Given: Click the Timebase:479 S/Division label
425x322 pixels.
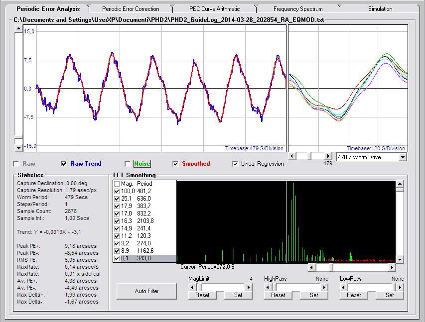Looking at the screenshot, I should point(254,148).
